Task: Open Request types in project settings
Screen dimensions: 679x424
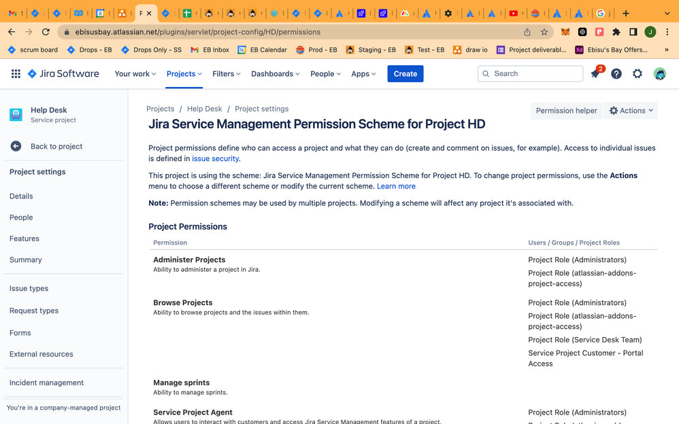Action: coord(34,311)
